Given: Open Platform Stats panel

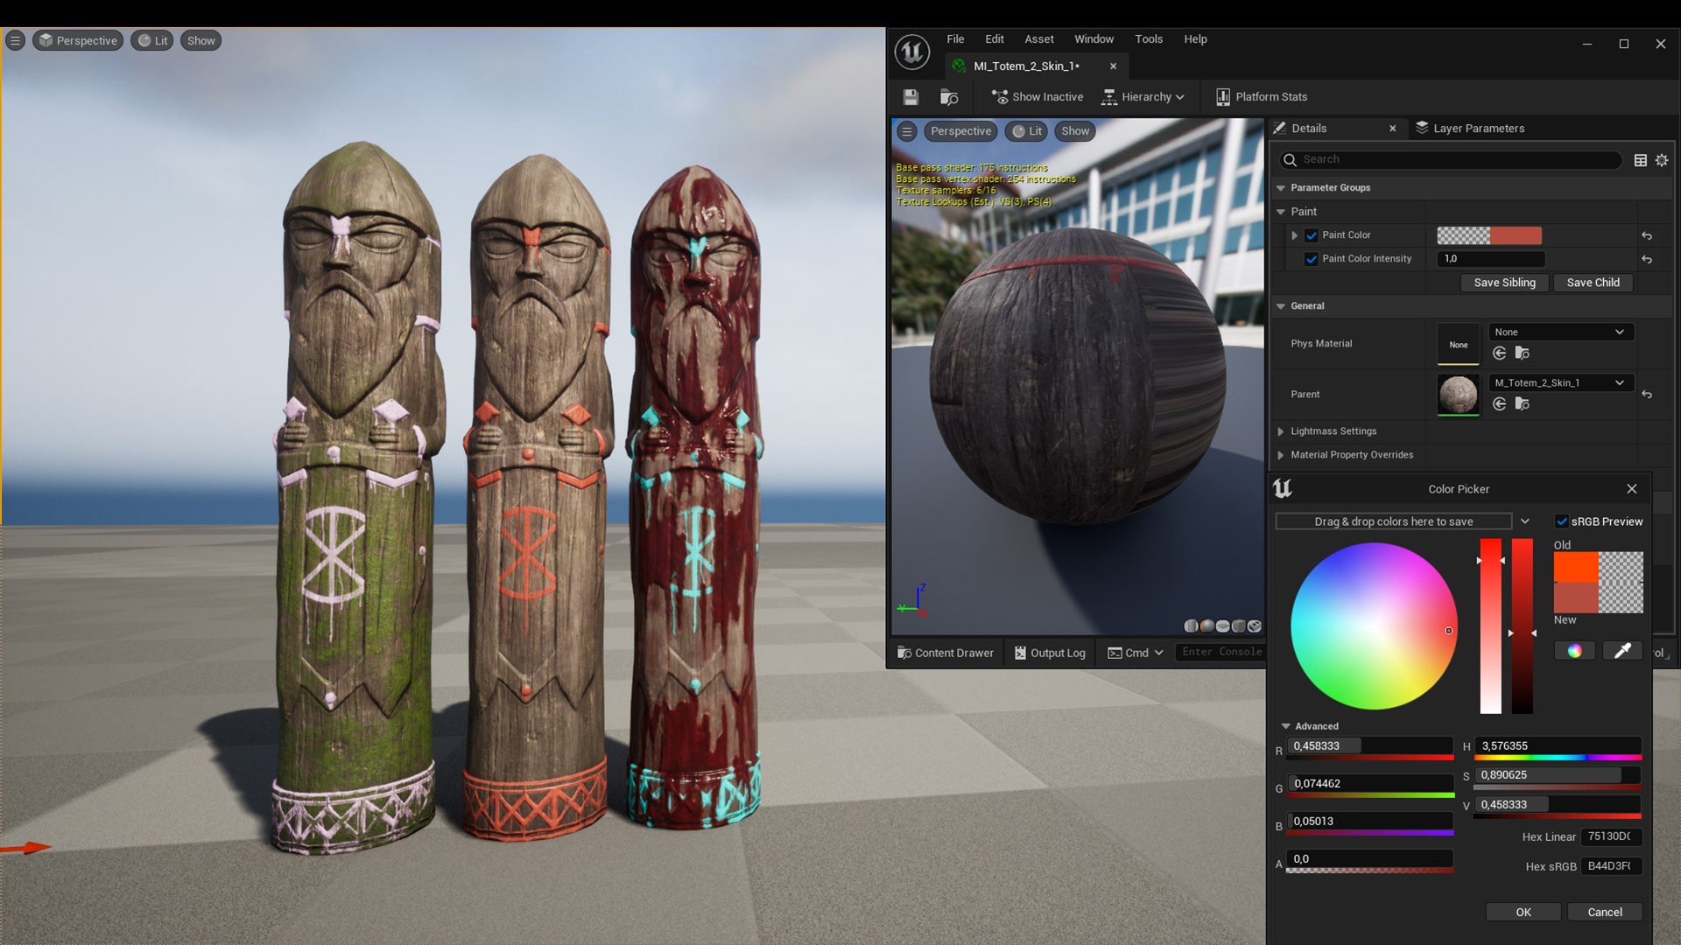Looking at the screenshot, I should (x=1261, y=97).
